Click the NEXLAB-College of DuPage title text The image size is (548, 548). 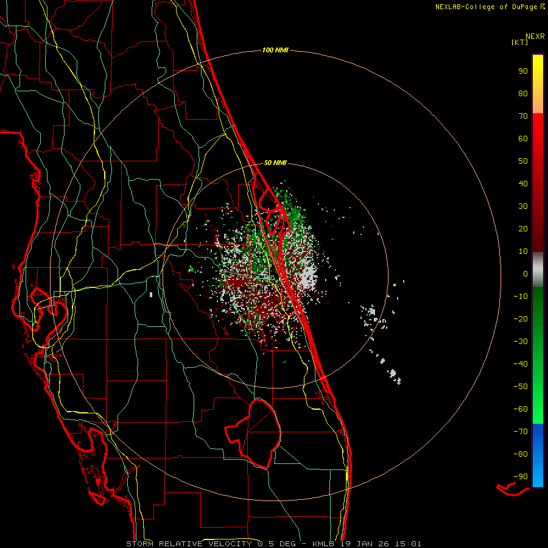pos(486,7)
